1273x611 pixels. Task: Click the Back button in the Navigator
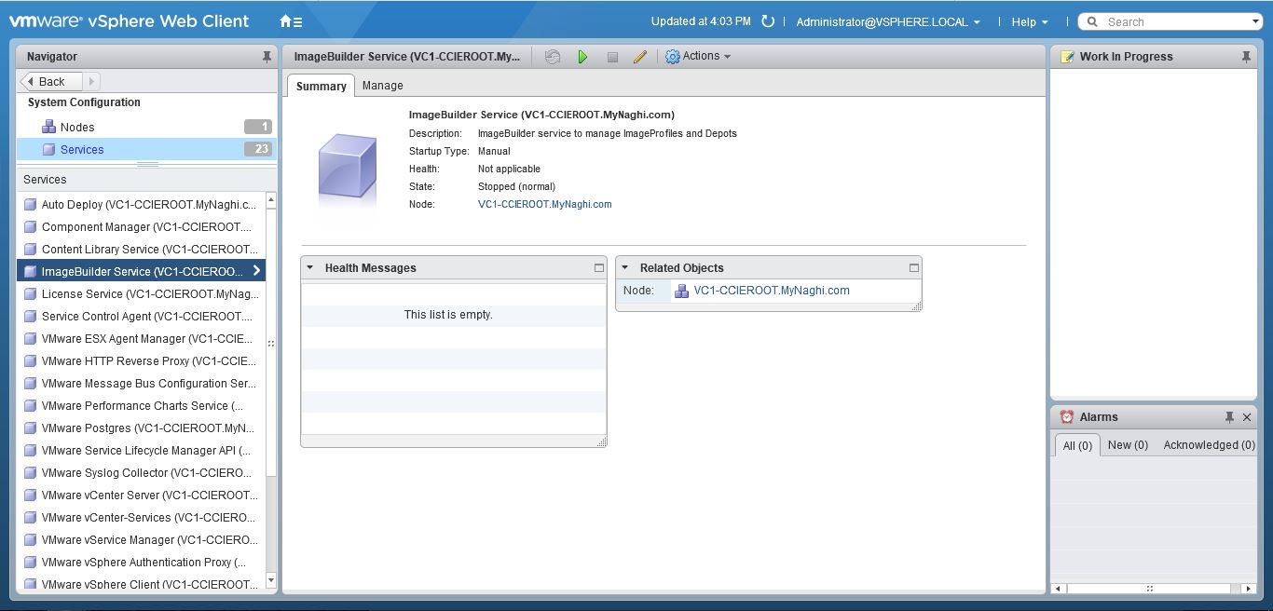(x=51, y=82)
